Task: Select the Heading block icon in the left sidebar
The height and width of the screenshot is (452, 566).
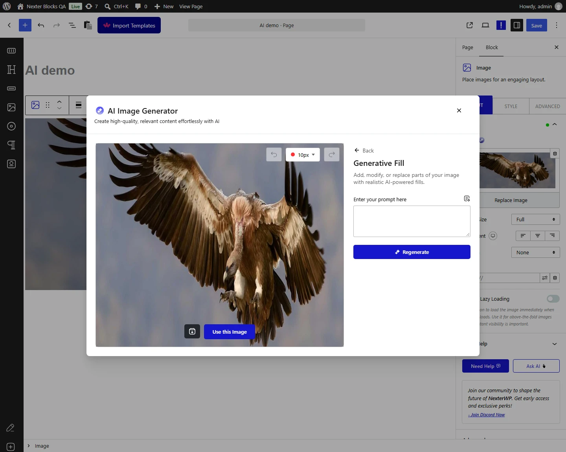Action: pos(11,70)
